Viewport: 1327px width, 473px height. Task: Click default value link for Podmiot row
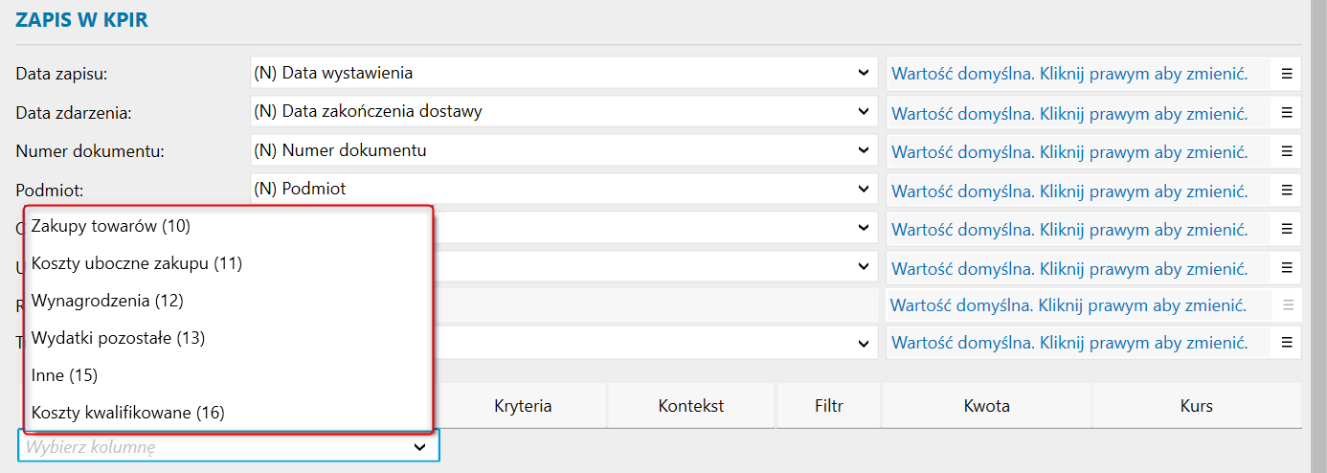(x=1069, y=191)
